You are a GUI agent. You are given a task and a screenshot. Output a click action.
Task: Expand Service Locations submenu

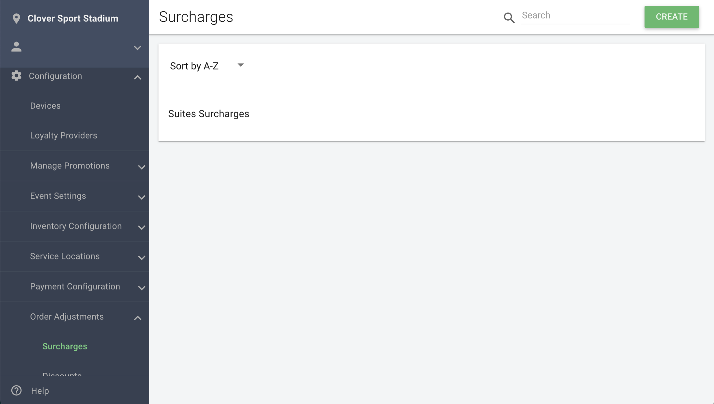pyautogui.click(x=141, y=257)
